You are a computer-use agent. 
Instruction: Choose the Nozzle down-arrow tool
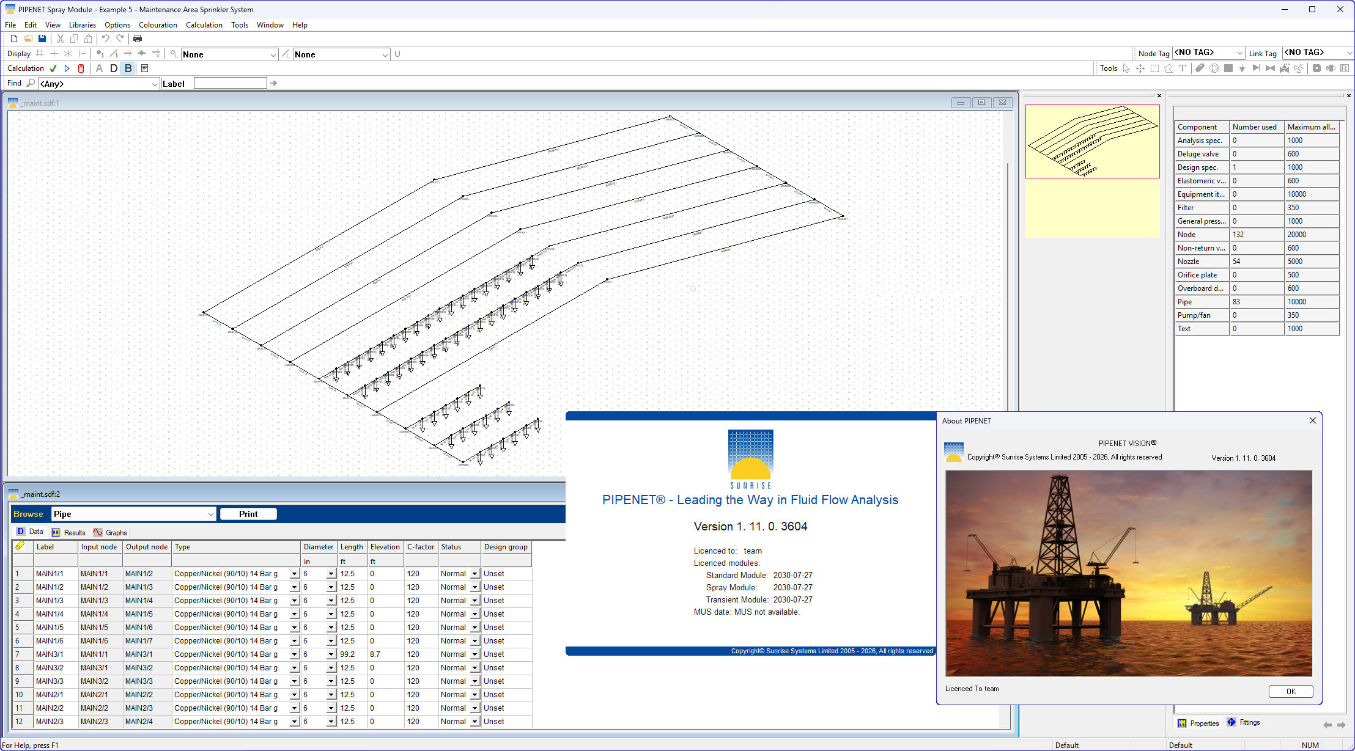[1242, 68]
